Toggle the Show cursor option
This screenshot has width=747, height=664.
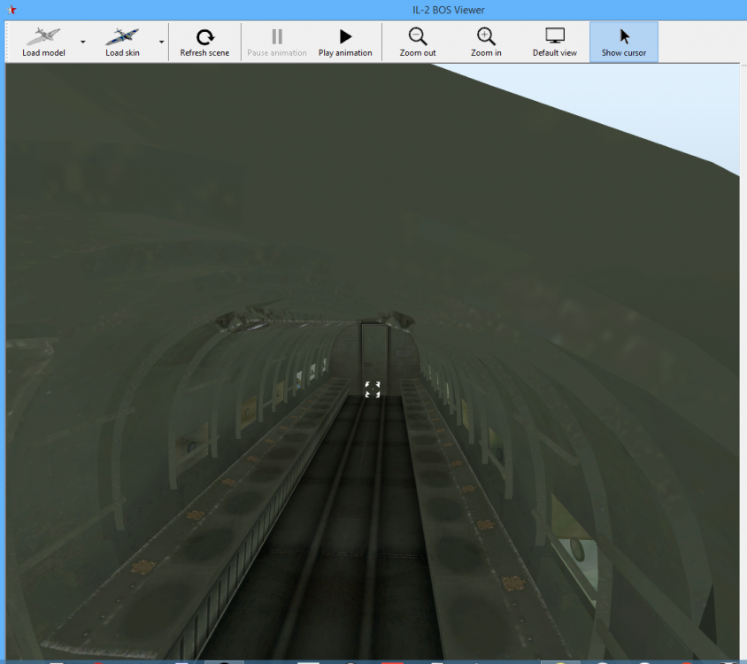click(624, 42)
